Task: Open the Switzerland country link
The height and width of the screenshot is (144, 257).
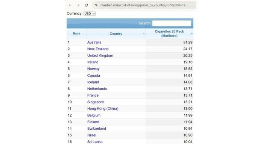Action: coord(97,129)
